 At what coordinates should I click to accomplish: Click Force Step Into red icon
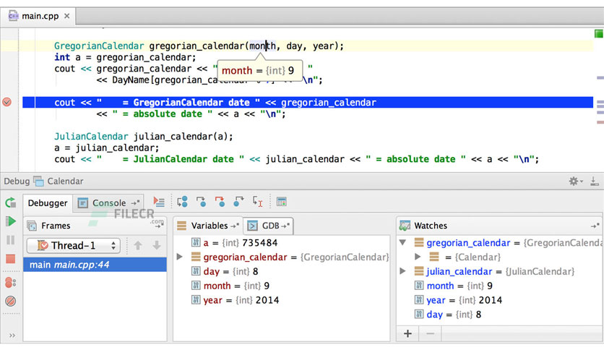click(220, 202)
